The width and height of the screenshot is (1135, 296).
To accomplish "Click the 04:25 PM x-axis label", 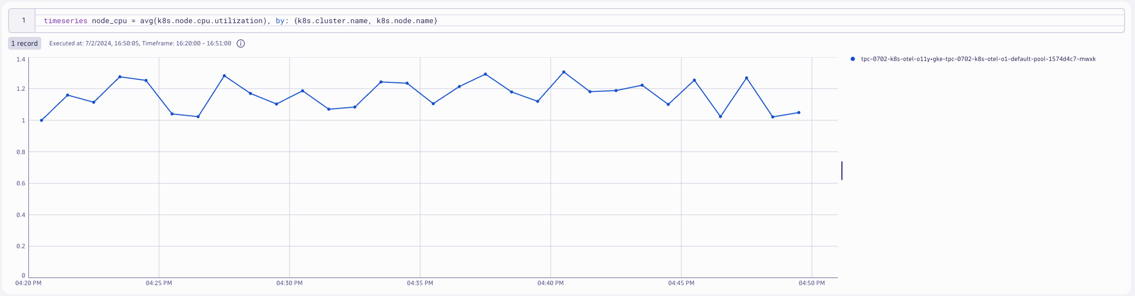I will pos(159,283).
